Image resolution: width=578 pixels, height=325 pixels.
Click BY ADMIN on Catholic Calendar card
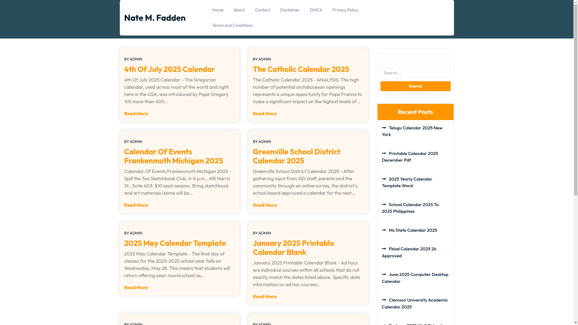pos(262,59)
